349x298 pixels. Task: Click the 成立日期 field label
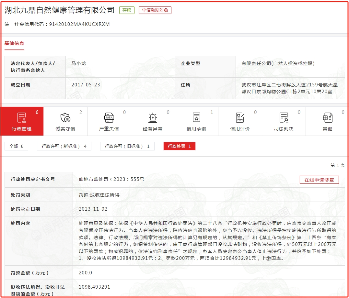pos(20,85)
